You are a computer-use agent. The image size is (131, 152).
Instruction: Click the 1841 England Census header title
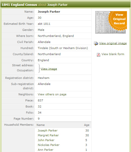click(x=19, y=5)
